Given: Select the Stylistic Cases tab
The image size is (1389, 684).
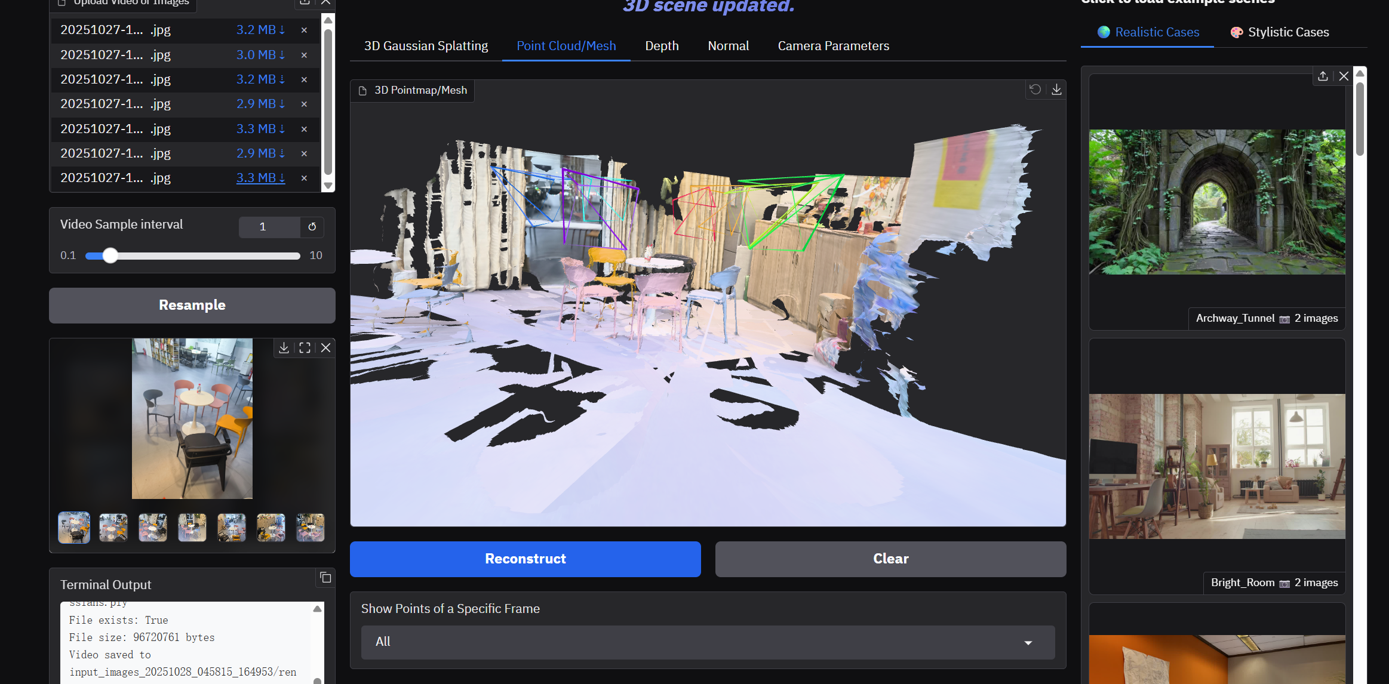Looking at the screenshot, I should point(1280,32).
